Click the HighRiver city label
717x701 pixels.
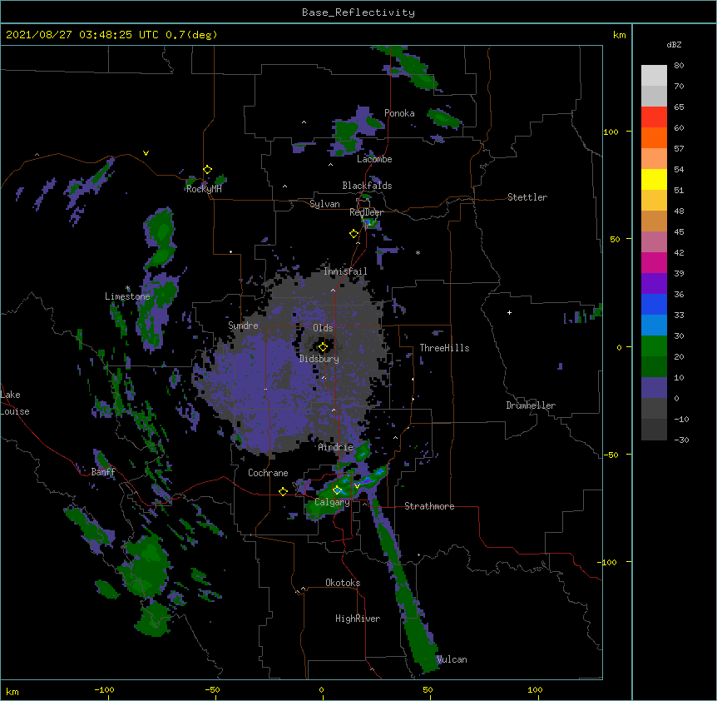[x=358, y=619]
